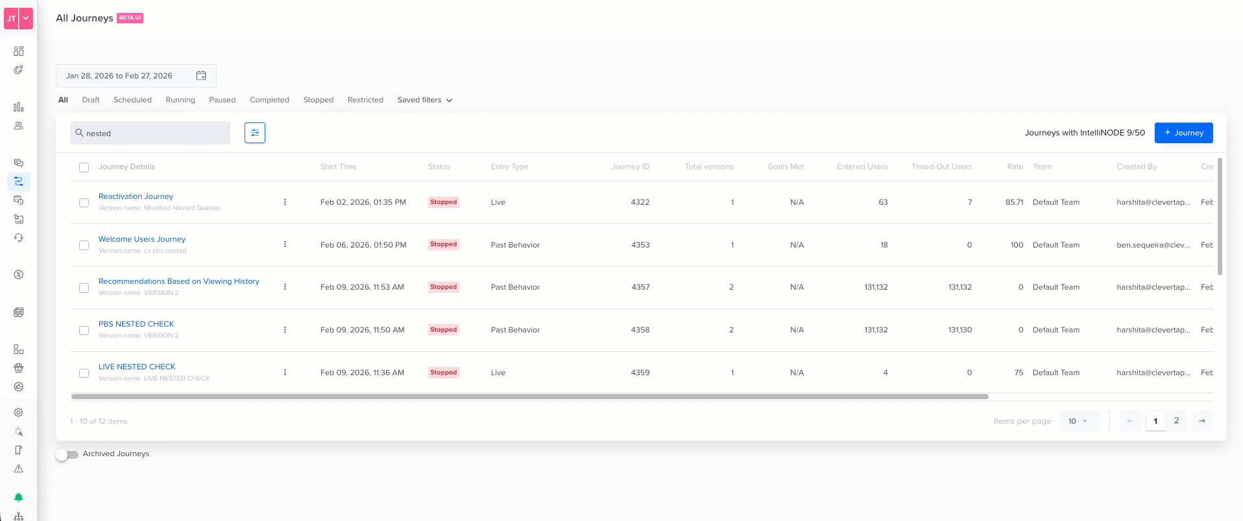Open the Reactivation Journey link
This screenshot has width=1243, height=521.
(x=136, y=196)
